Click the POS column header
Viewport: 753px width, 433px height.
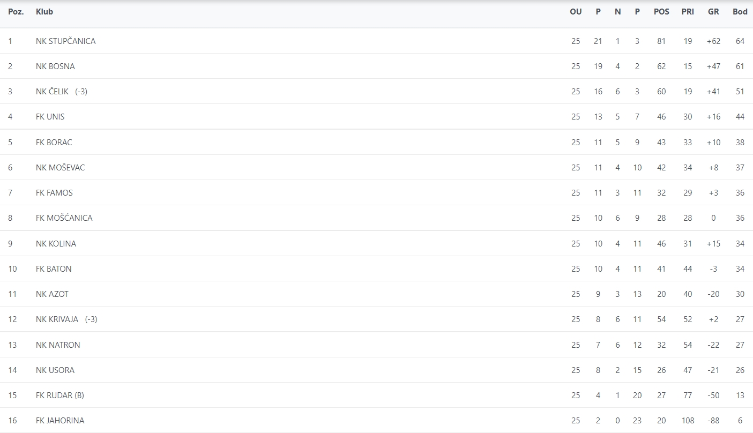pyautogui.click(x=661, y=12)
